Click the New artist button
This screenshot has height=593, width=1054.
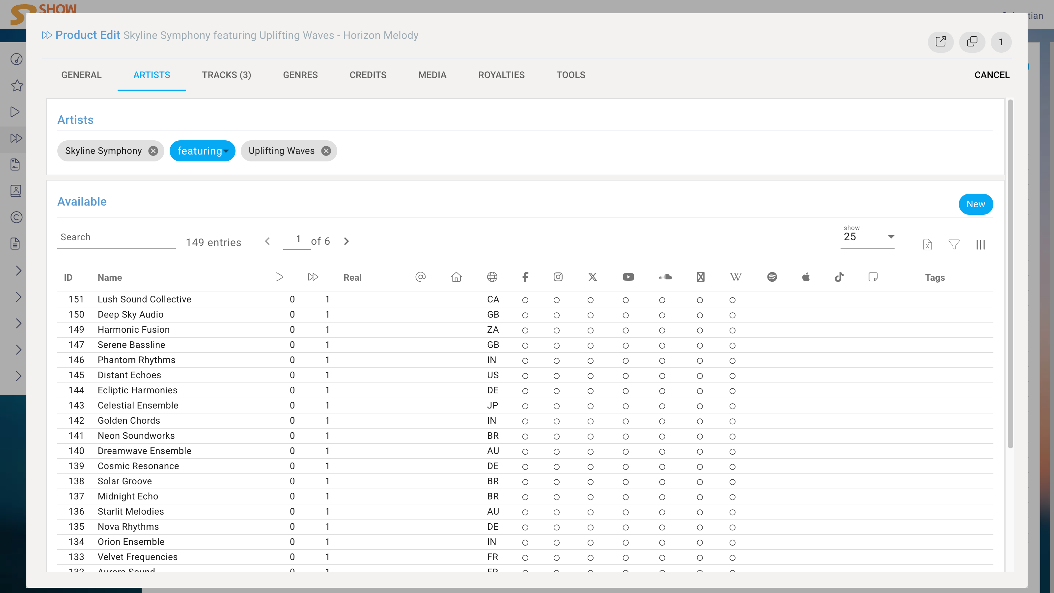(975, 204)
